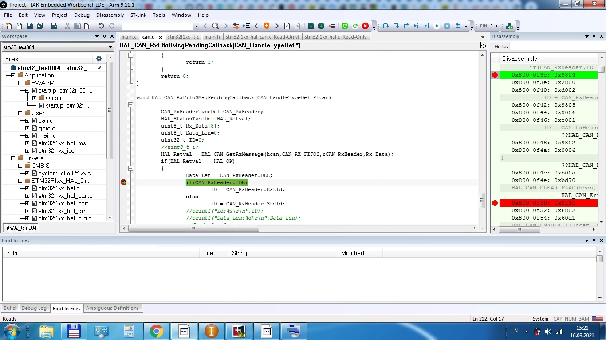
Task: Click the Toggle Breakpoint toolbar icon
Action: pyautogui.click(x=331, y=26)
